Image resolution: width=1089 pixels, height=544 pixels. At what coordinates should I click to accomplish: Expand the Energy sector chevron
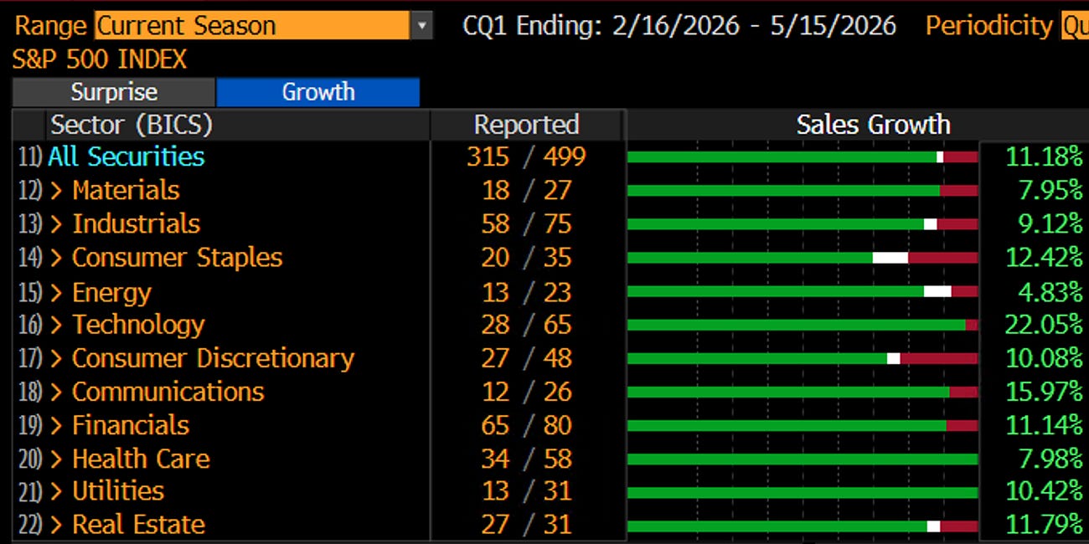[57, 292]
